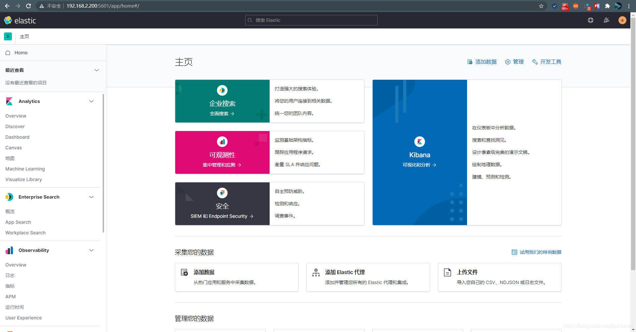Collapse the Analytics section chevron
Image resolution: width=636 pixels, height=332 pixels.
pyautogui.click(x=91, y=101)
